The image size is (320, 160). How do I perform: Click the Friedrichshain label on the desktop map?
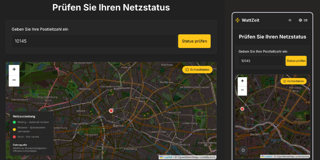[x=157, y=132]
